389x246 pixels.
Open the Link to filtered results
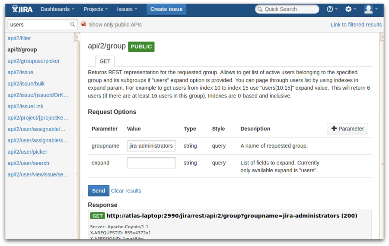point(356,25)
